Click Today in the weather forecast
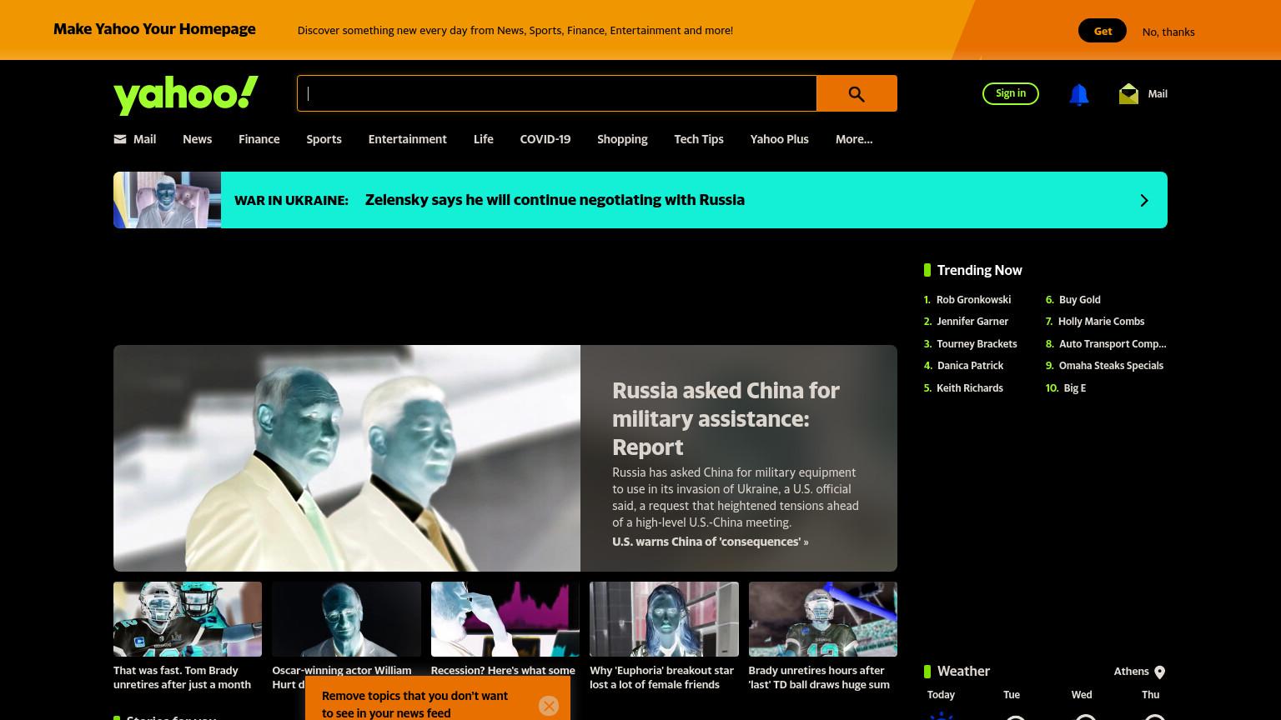This screenshot has width=1281, height=720. coord(941,695)
